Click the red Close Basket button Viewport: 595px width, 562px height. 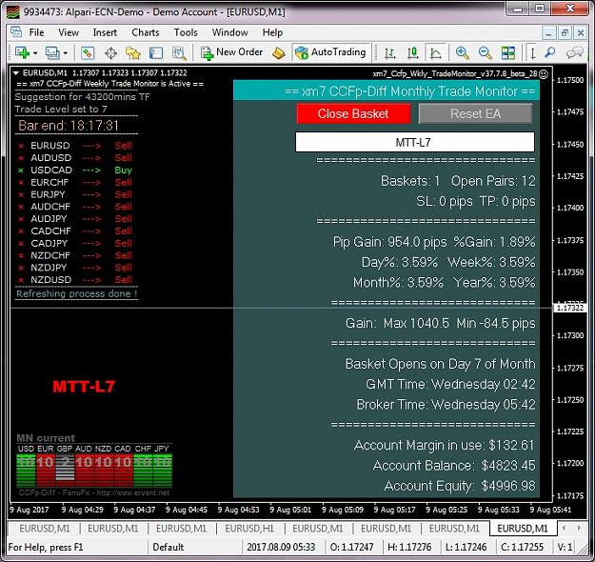[x=353, y=113]
